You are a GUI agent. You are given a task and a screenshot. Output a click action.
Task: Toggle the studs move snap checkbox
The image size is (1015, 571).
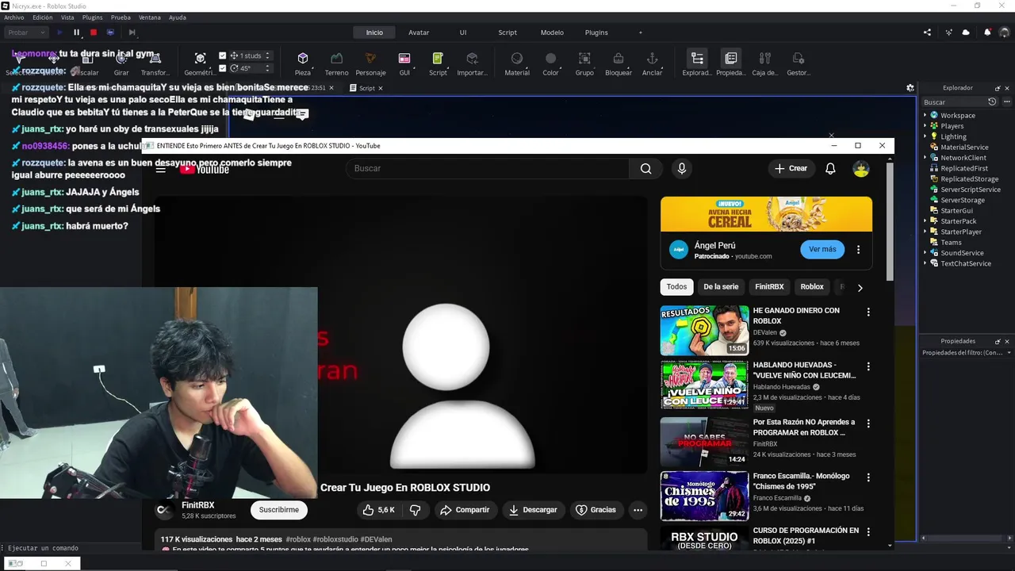coord(223,56)
